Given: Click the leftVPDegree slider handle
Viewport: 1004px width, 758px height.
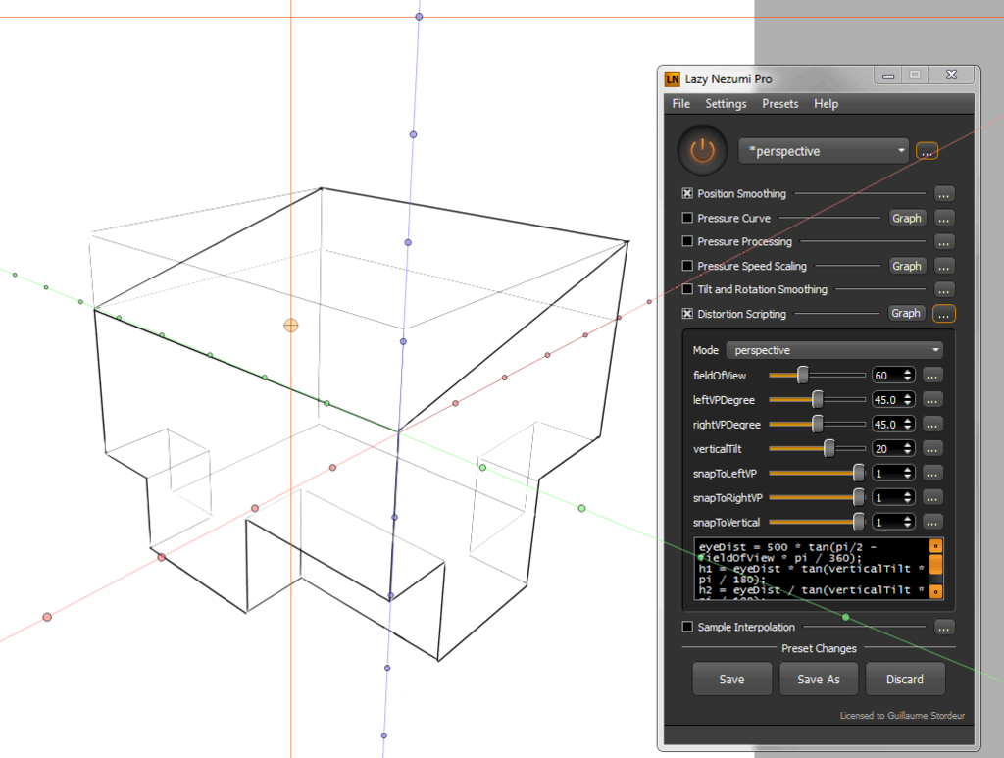Looking at the screenshot, I should [817, 399].
